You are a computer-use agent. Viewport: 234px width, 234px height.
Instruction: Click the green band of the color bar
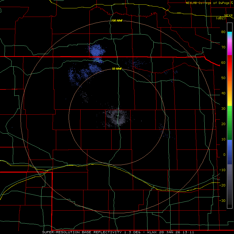pyautogui.click(x=230, y=123)
